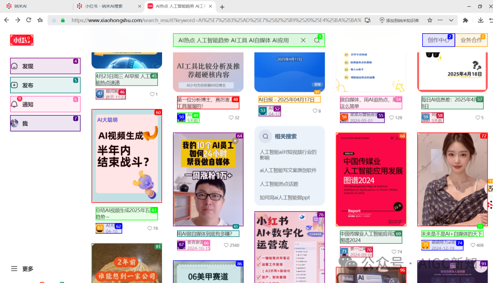Open the 中国传媒业人工智能应用发展图谱2024 cover
The width and height of the screenshot is (493, 283).
(371, 179)
